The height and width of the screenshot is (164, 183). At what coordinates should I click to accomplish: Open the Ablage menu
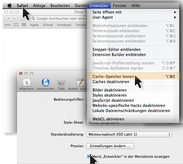pyautogui.click(x=39, y=6)
